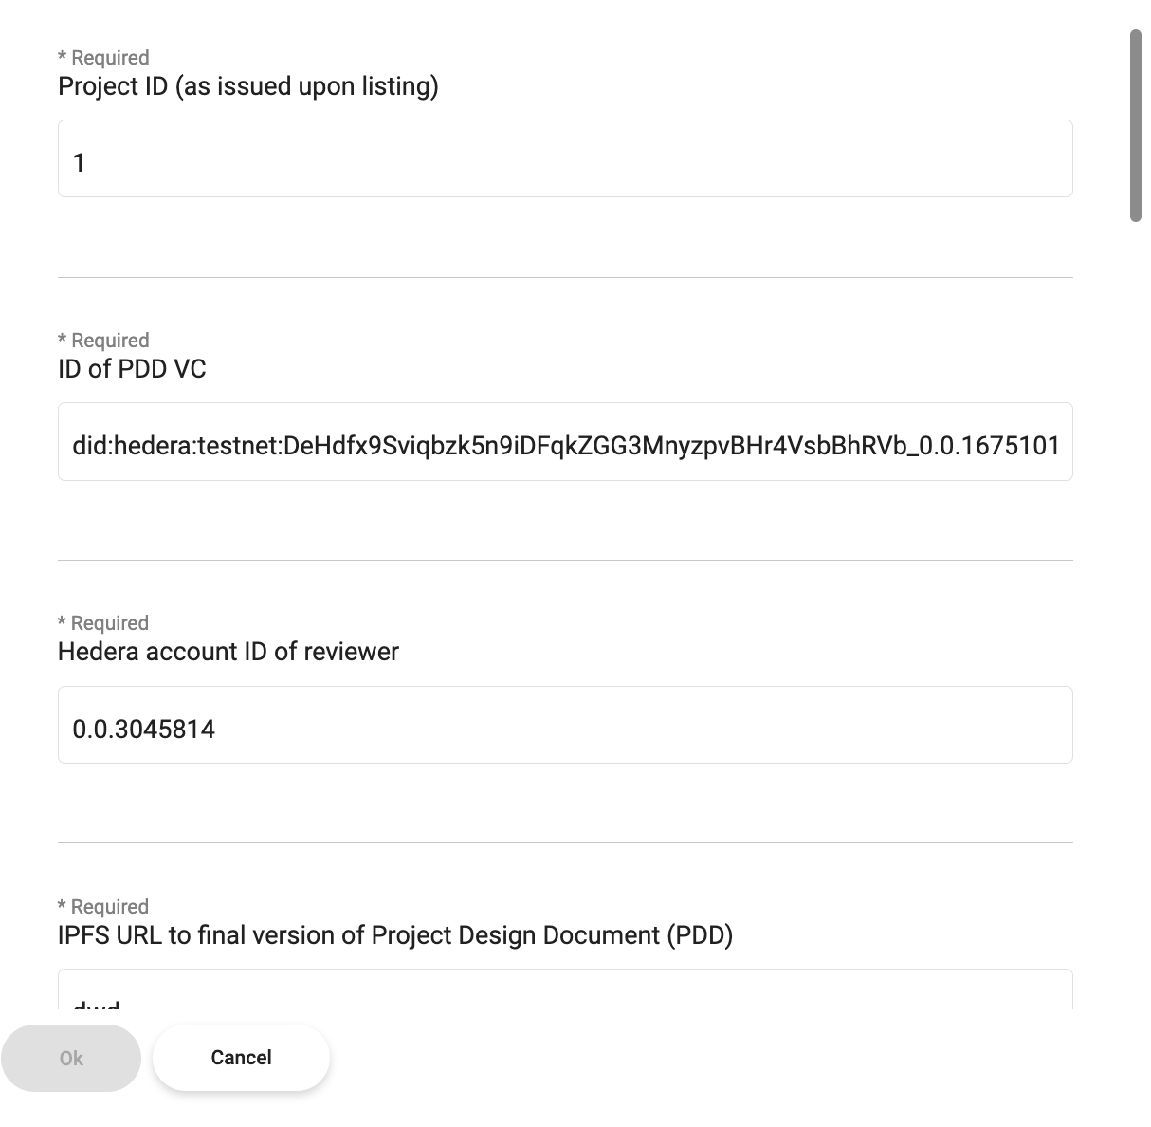Click the "ID of PDD VC" label

[x=132, y=369]
